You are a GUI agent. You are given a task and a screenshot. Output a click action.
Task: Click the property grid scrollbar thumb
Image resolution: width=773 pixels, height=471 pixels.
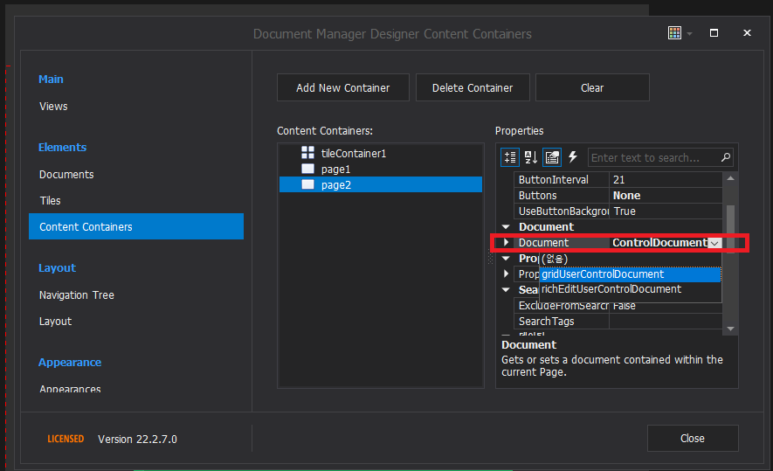(730, 228)
